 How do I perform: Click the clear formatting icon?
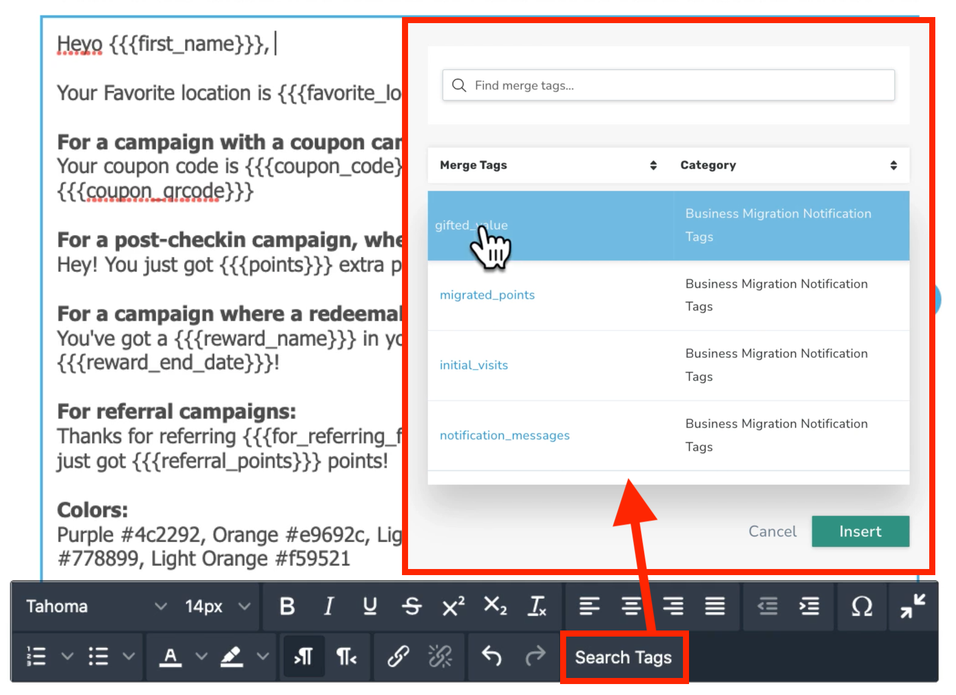point(537,606)
